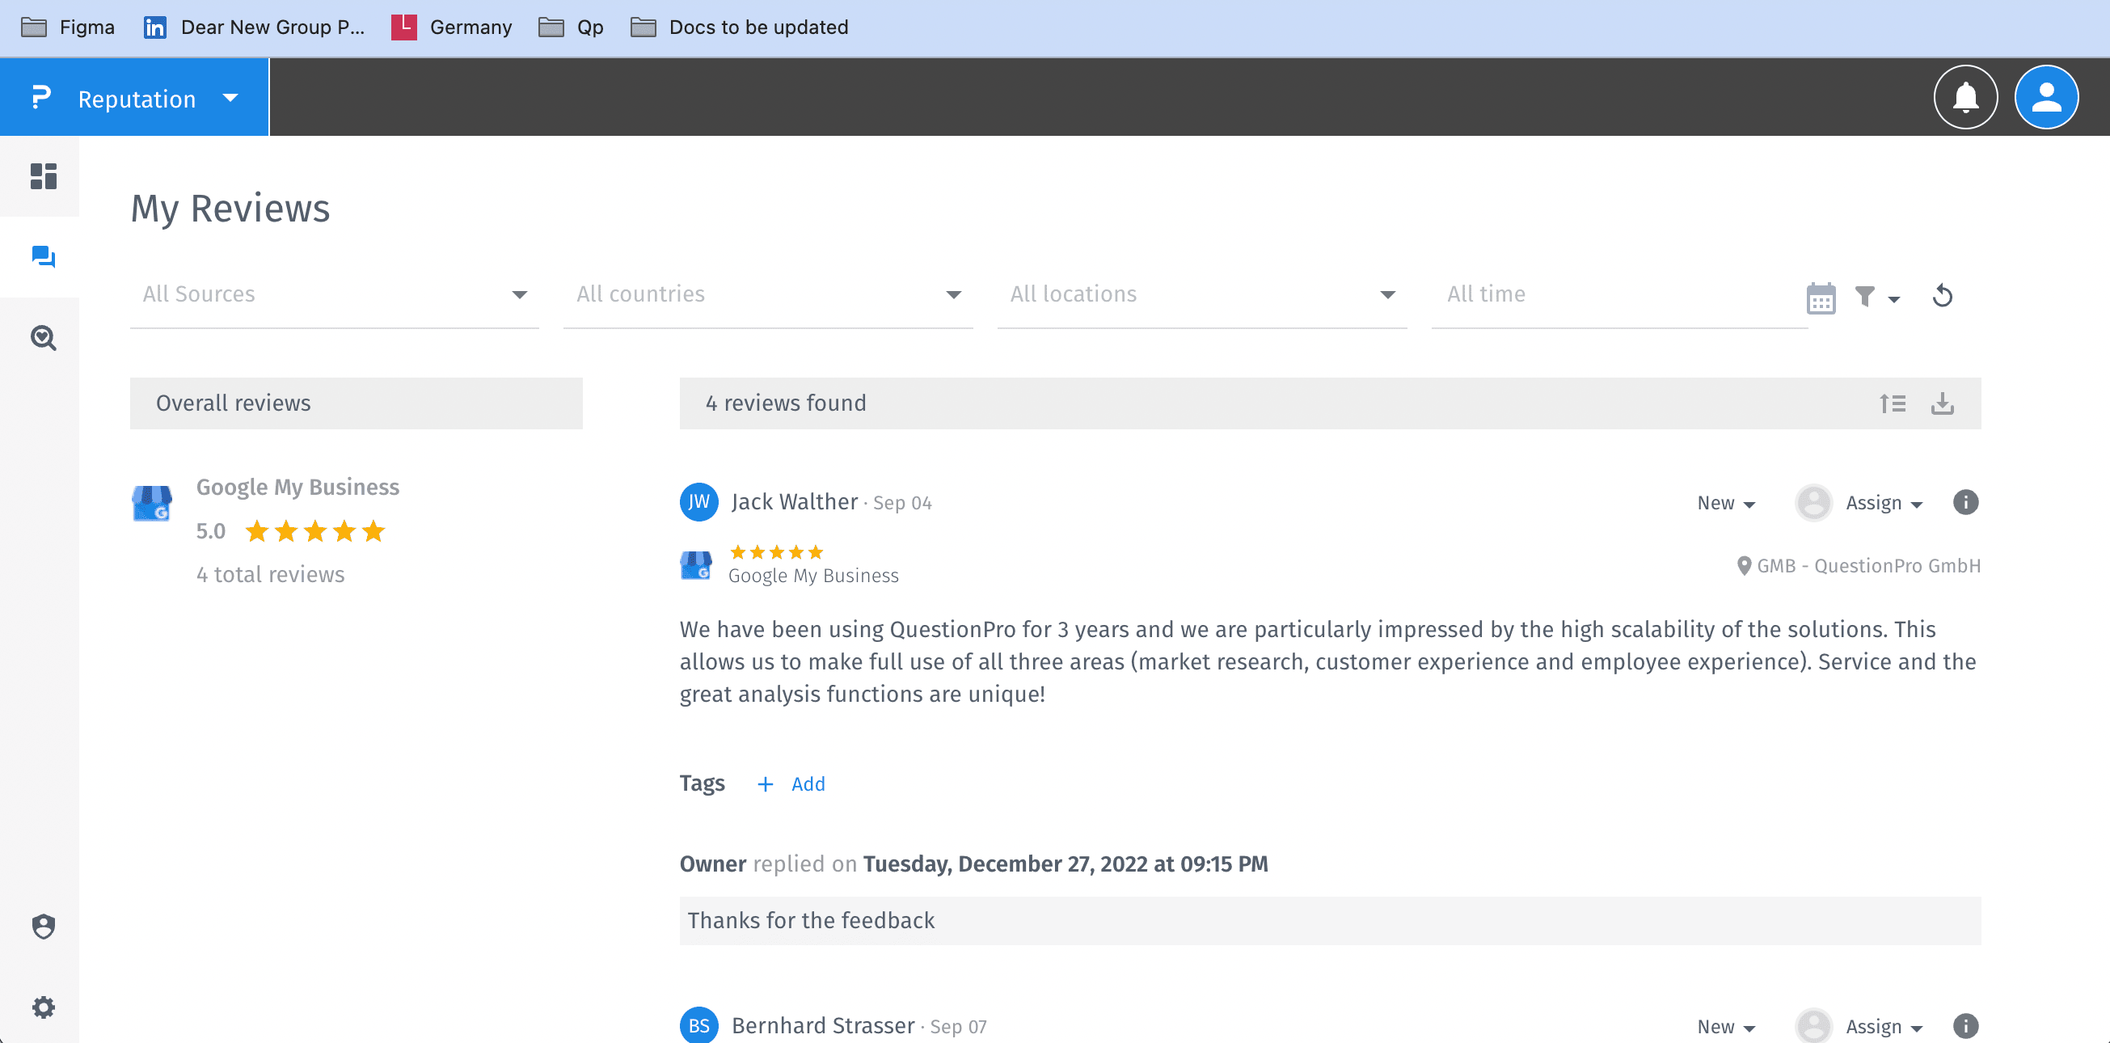2110x1043 pixels.
Task: Select the reviews chat icon in sidebar
Action: pos(43,257)
